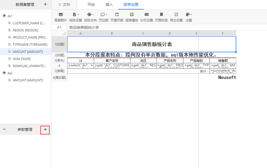Click the 分栏设置 column settings icon
Screen dimensions: 267x168
tap(147, 15)
